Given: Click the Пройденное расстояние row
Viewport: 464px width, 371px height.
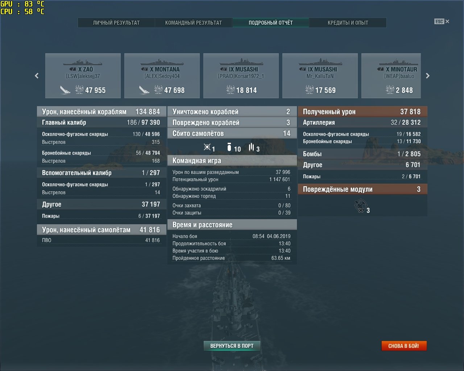Looking at the screenshot, I should pos(231,258).
